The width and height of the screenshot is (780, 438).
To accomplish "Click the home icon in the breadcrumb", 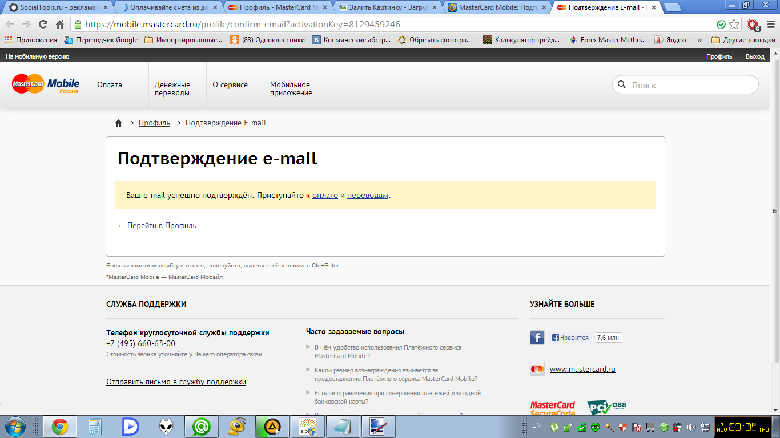I will tap(119, 123).
